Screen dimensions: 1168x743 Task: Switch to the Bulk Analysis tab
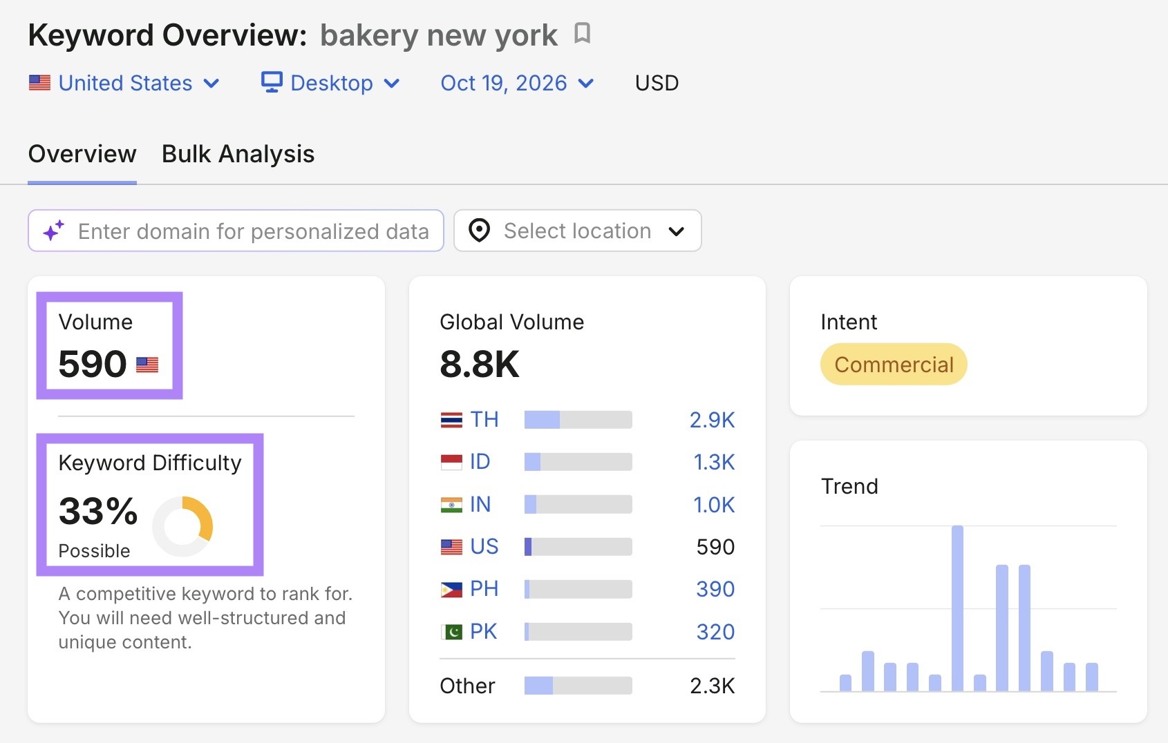click(238, 154)
